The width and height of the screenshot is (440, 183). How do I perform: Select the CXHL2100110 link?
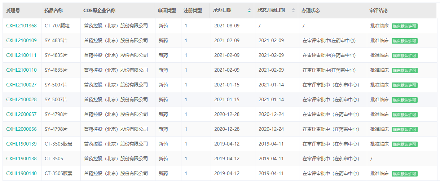point(21,70)
